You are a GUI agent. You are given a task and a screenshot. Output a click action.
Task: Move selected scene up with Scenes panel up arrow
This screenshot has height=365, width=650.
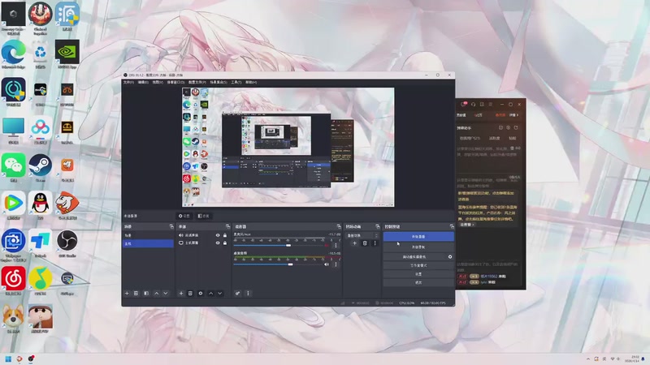tap(156, 294)
